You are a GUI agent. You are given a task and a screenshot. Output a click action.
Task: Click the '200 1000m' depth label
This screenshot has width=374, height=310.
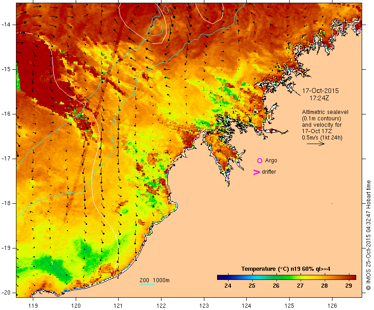coord(155,280)
